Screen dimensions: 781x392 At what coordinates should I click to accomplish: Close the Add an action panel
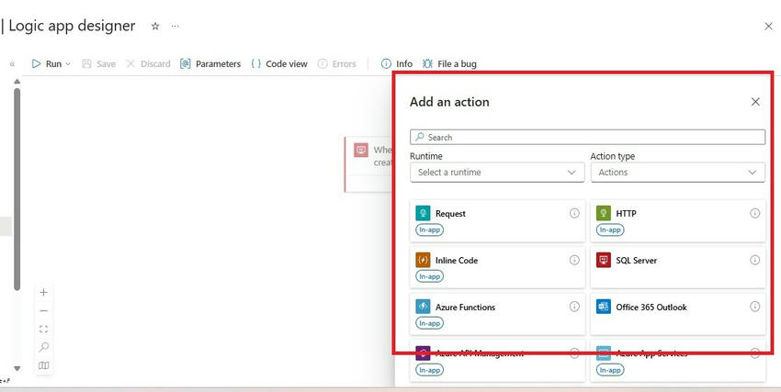tap(755, 102)
